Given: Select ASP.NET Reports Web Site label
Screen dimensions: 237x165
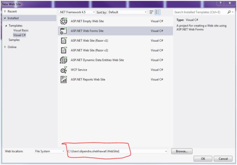Looking at the screenshot, I should pos(88,79).
